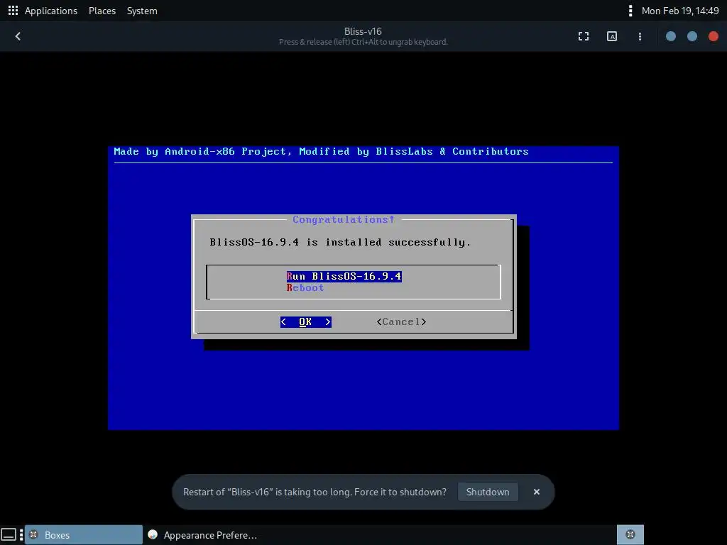This screenshot has width=727, height=545.
Task: Click the top panel vertical dots indicator
Action: point(630,11)
